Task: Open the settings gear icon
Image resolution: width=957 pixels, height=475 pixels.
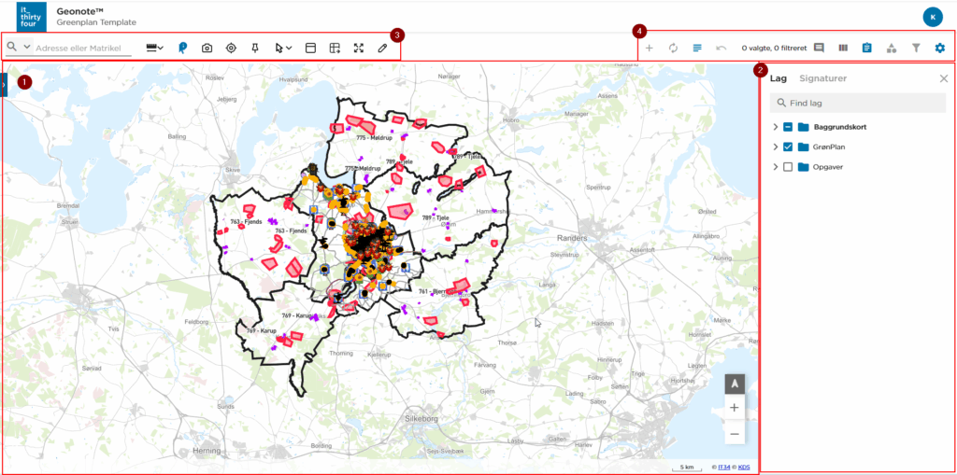Action: [940, 48]
